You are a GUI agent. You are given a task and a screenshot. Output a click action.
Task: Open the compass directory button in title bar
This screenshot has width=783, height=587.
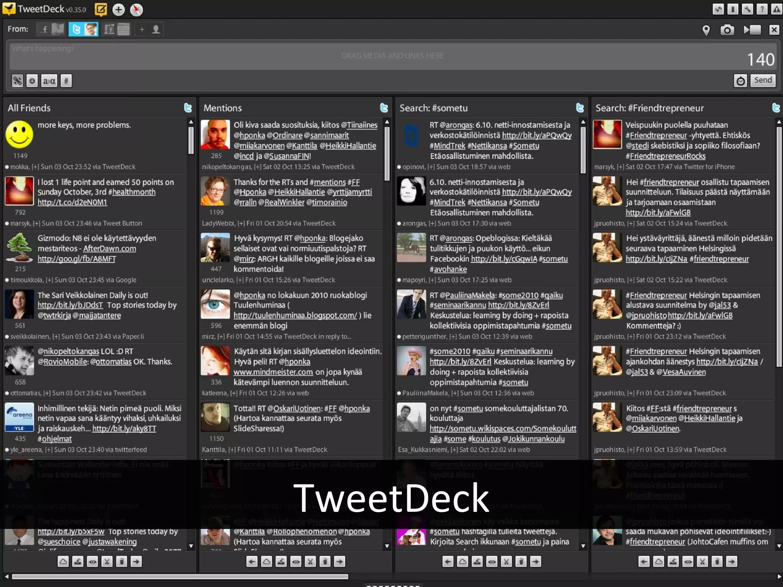136,10
